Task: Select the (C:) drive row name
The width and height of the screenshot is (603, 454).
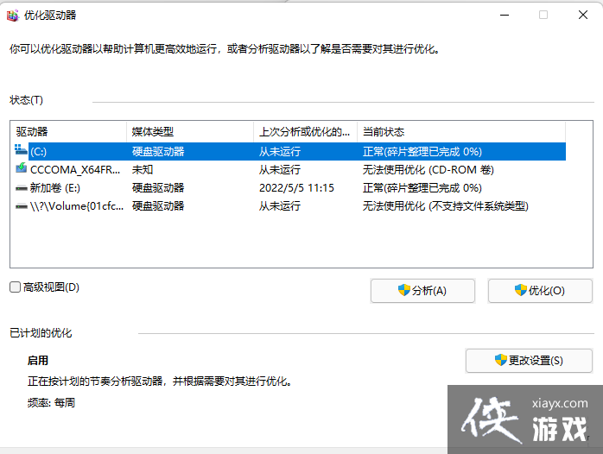Action: point(39,152)
